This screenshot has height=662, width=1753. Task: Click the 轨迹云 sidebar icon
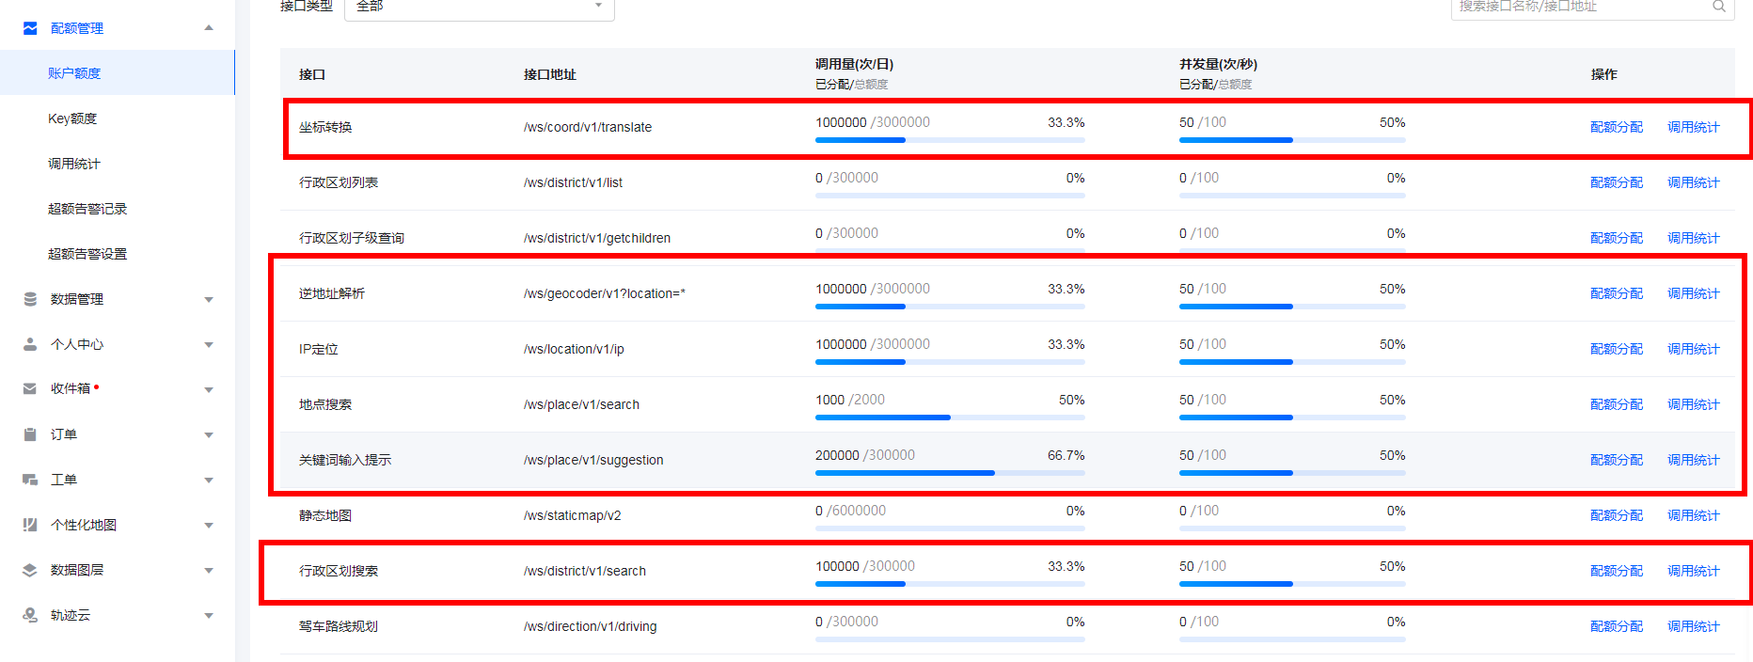(x=30, y=615)
